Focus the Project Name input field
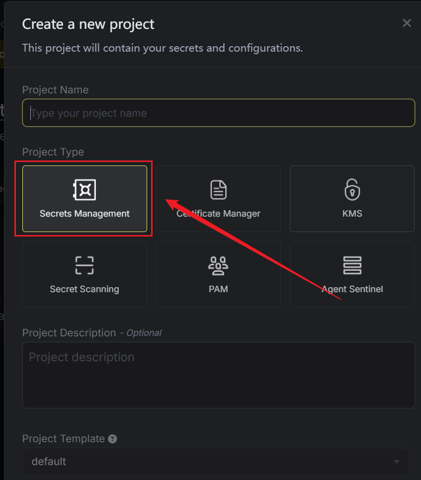Screen dimensions: 421x480 coord(219,113)
